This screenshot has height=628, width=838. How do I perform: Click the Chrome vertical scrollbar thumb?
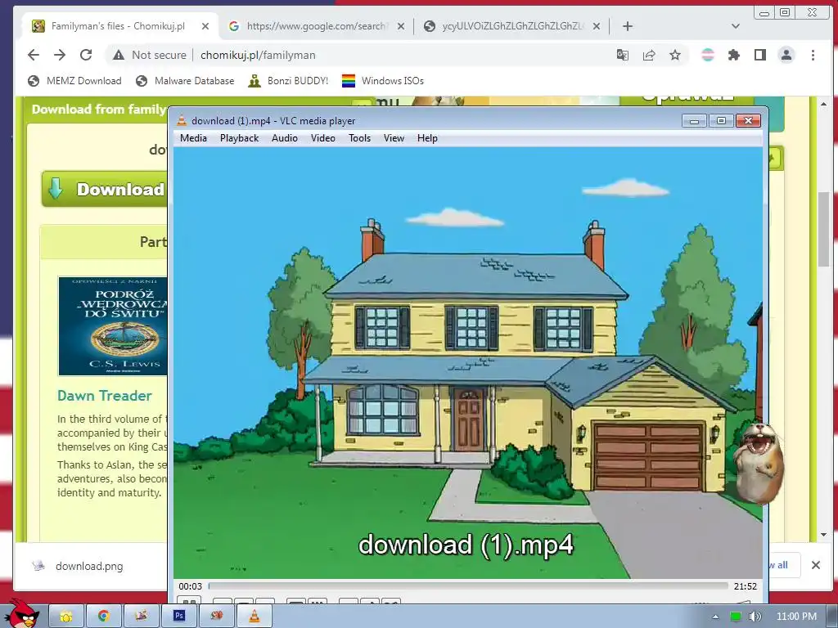pos(823,230)
